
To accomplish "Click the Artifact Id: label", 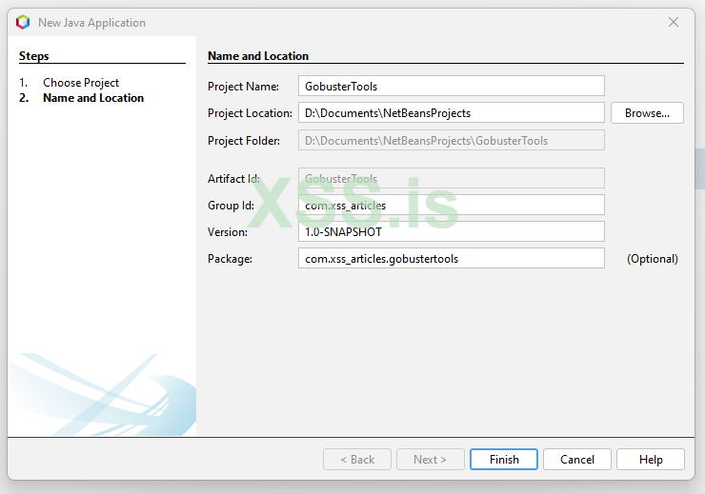I will [x=233, y=179].
